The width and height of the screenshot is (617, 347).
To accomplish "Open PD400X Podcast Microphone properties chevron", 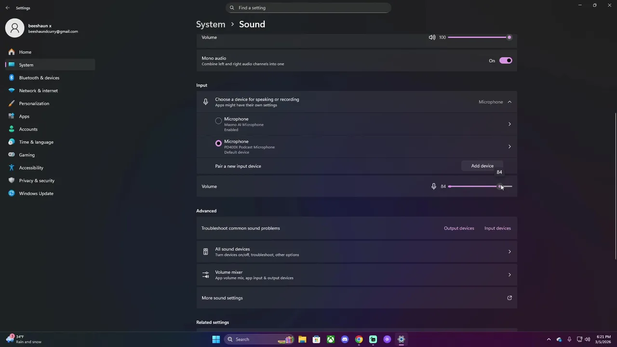I will tap(510, 147).
